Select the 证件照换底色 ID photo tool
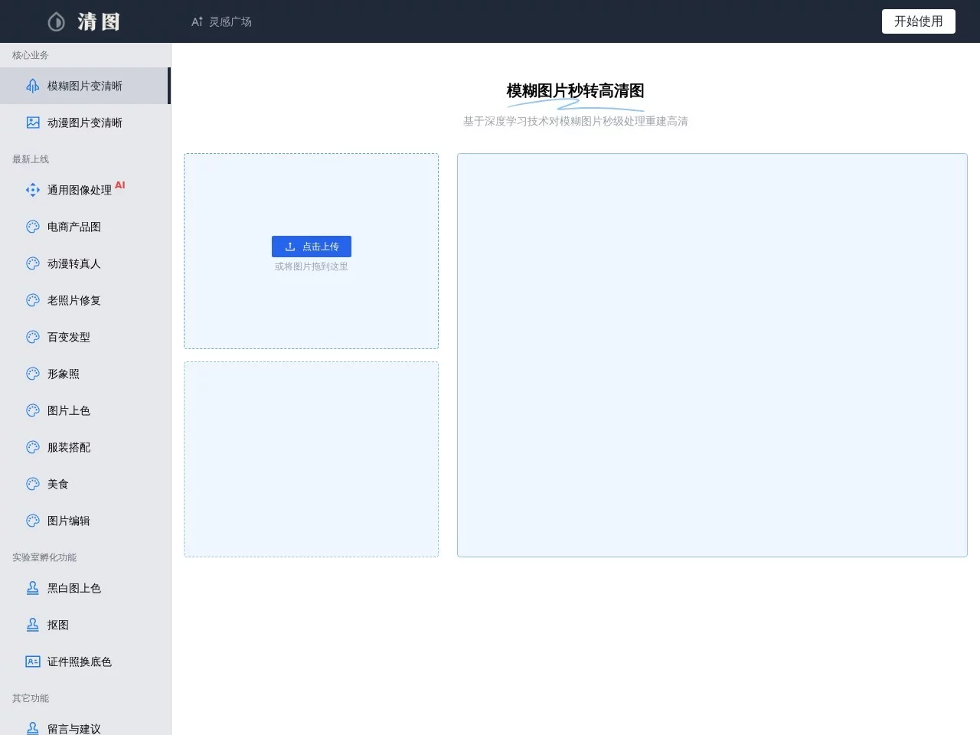This screenshot has width=980, height=735. click(79, 661)
